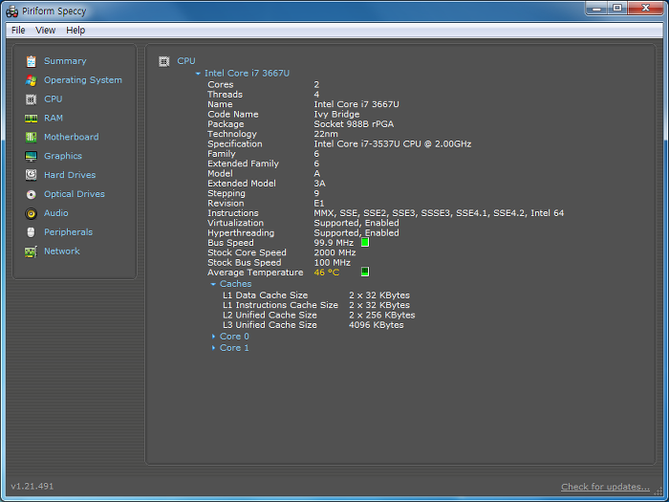Expand the Core 0 node arrow
This screenshot has width=669, height=502.
click(x=213, y=337)
